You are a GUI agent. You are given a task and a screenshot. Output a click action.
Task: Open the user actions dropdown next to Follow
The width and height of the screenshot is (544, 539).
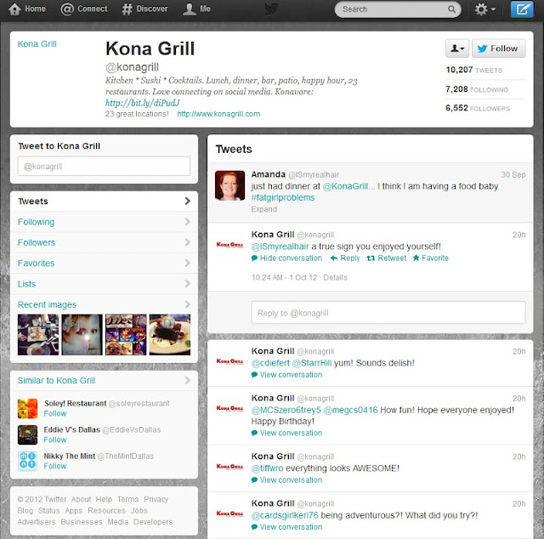pyautogui.click(x=457, y=48)
